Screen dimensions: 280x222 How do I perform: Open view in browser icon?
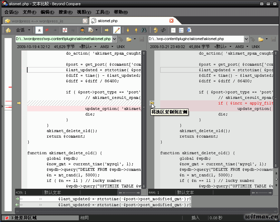[189, 30]
